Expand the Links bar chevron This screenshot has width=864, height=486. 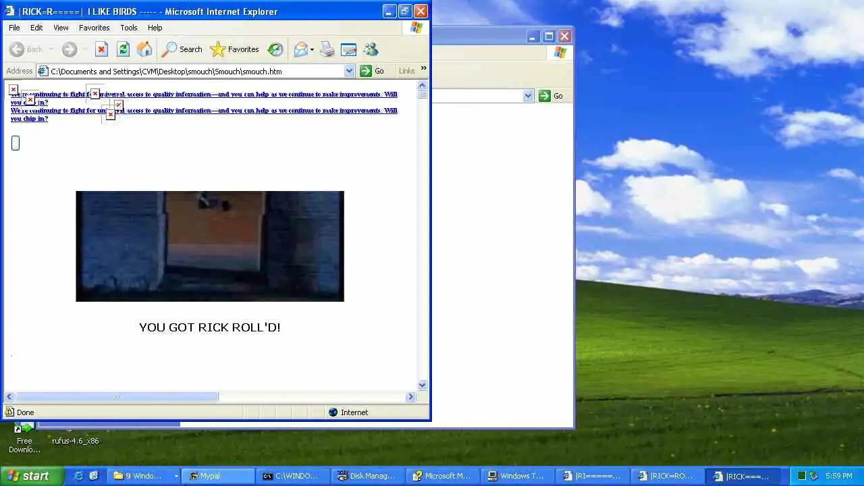[x=424, y=68]
